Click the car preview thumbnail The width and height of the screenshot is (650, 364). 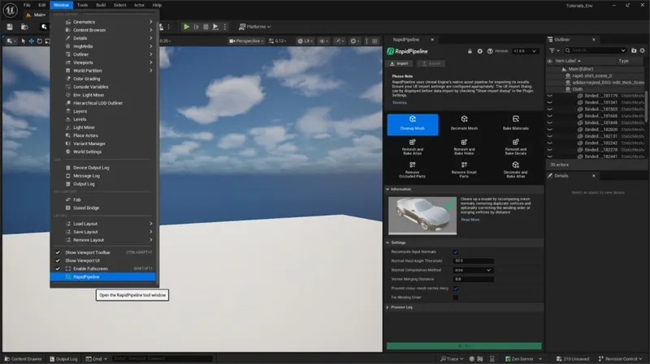pos(422,216)
